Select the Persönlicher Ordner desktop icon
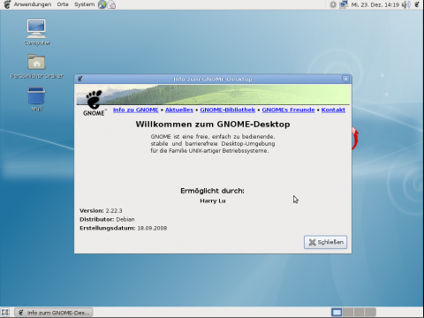Viewport: 424px width, 318px height. tap(36, 66)
